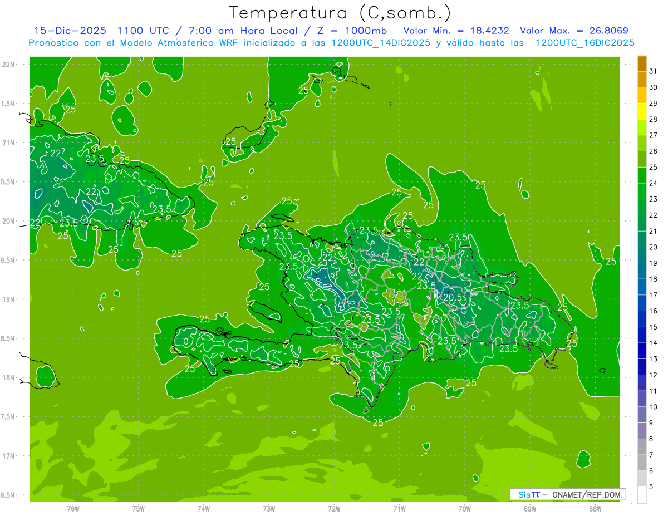
Task: Click the '74W' longitude axis label
Action: [x=204, y=508]
